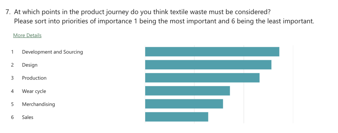Click rank number 4

[x=12, y=91]
